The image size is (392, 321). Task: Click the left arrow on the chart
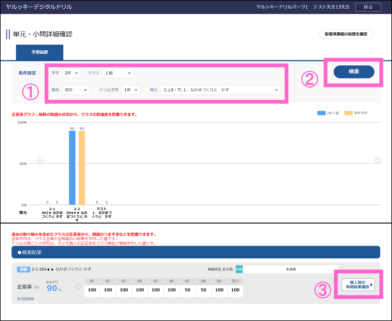click(x=40, y=160)
